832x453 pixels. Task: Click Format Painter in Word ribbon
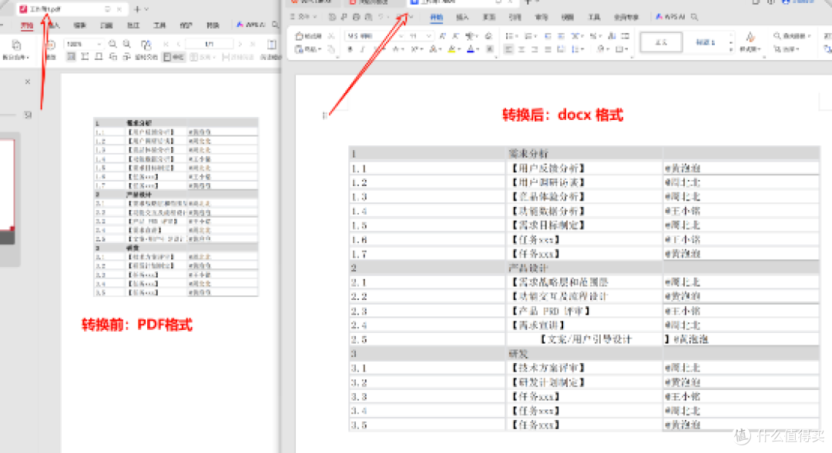coord(310,36)
